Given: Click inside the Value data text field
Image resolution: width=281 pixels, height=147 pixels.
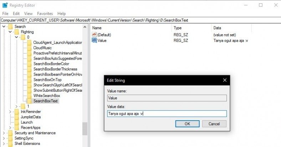Looking at the screenshot, I should (167, 114).
